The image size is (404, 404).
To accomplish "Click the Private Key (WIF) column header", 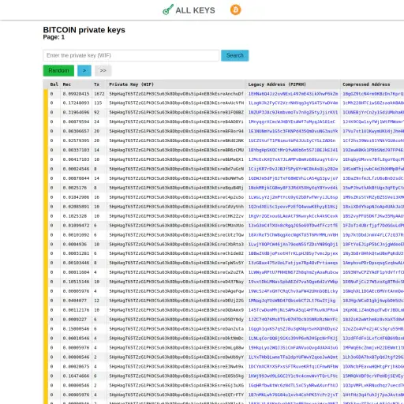I will coord(132,84).
